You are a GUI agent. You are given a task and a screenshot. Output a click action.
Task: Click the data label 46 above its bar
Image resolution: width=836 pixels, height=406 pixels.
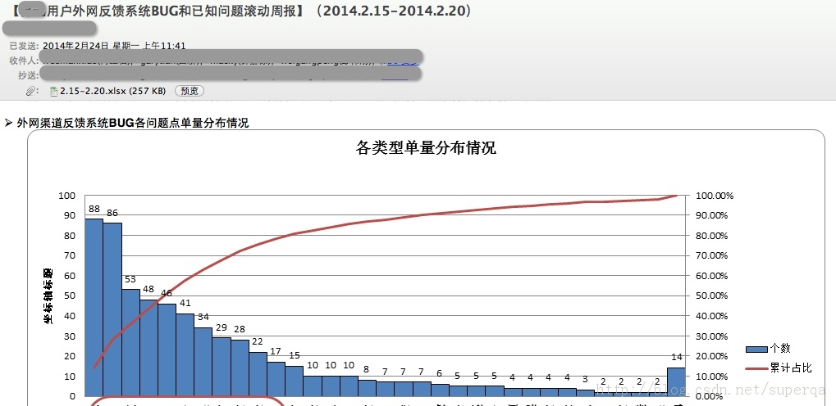[167, 293]
